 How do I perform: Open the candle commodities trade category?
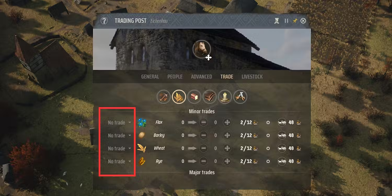tap(225, 97)
